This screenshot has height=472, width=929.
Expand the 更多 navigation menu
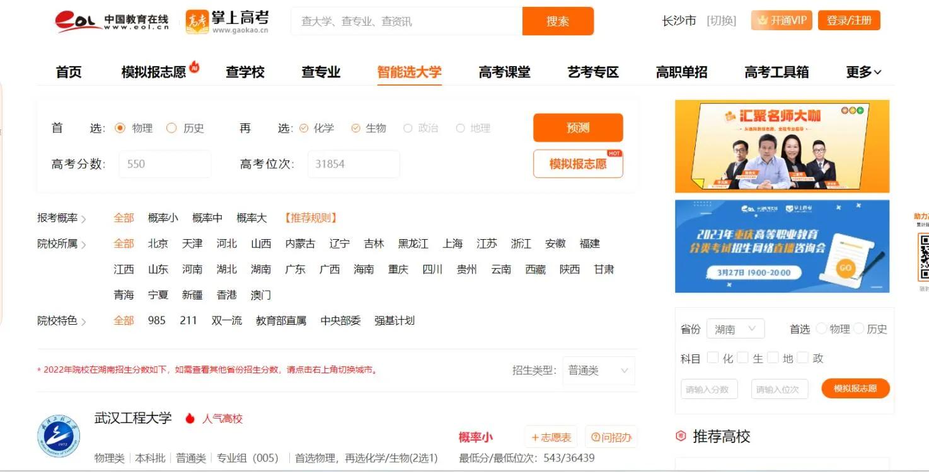point(861,72)
